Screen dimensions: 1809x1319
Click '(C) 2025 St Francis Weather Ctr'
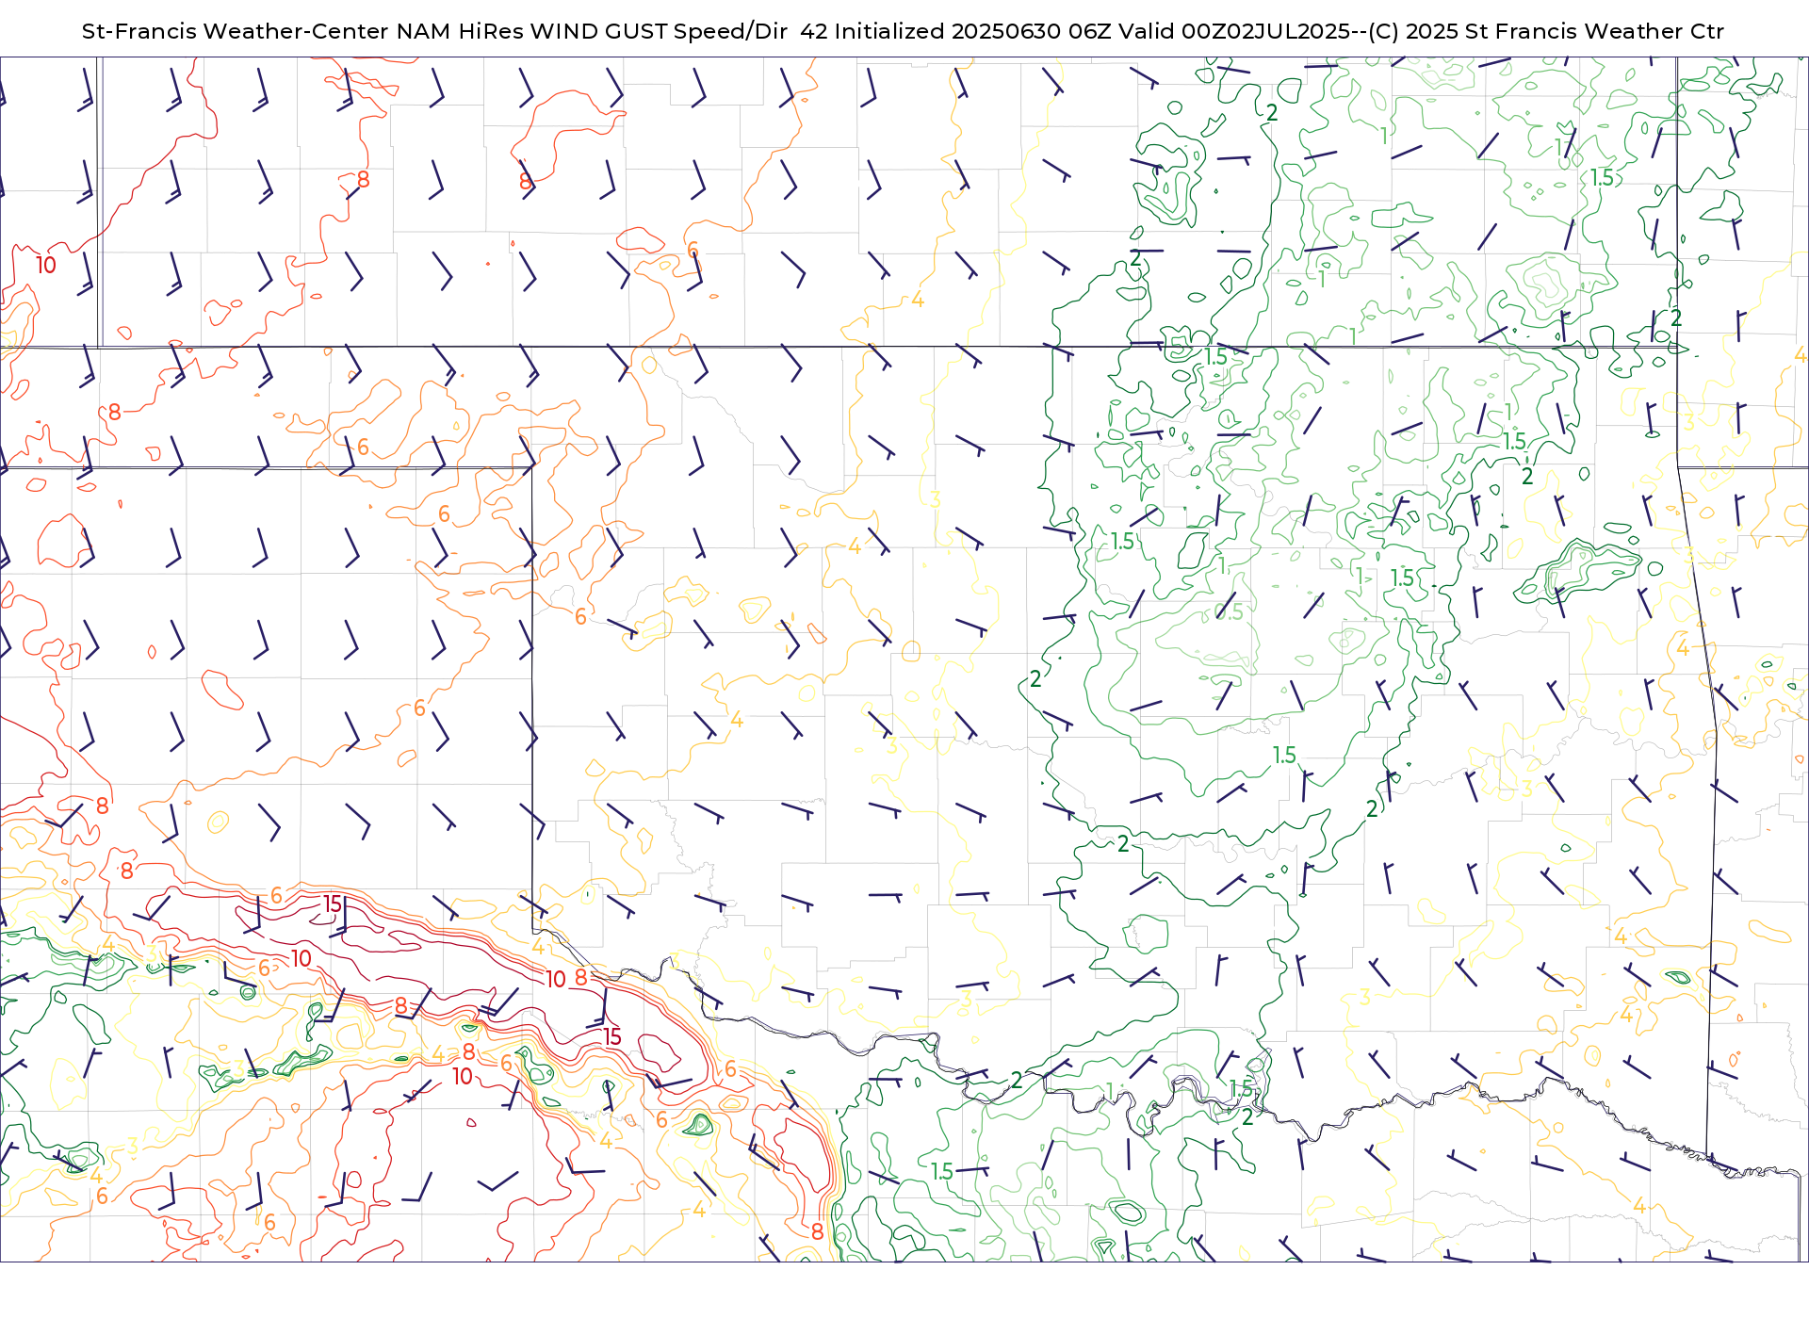tap(1545, 31)
